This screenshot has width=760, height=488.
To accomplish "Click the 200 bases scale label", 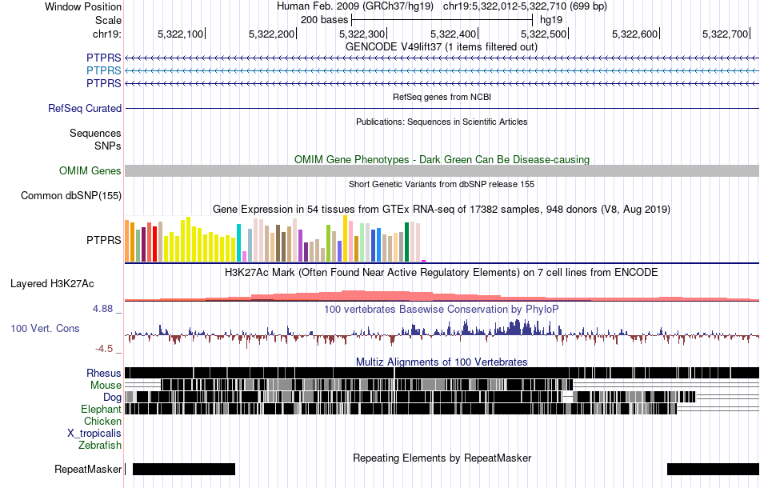I will point(324,20).
